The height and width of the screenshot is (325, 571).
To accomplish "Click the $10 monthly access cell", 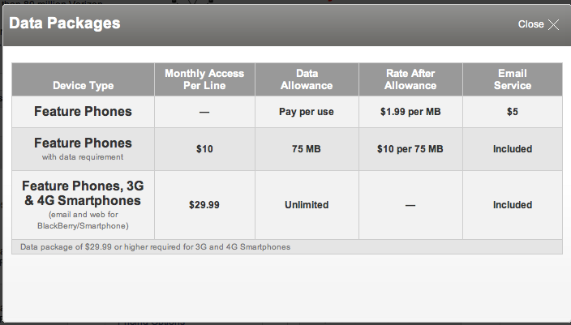I will [x=204, y=149].
